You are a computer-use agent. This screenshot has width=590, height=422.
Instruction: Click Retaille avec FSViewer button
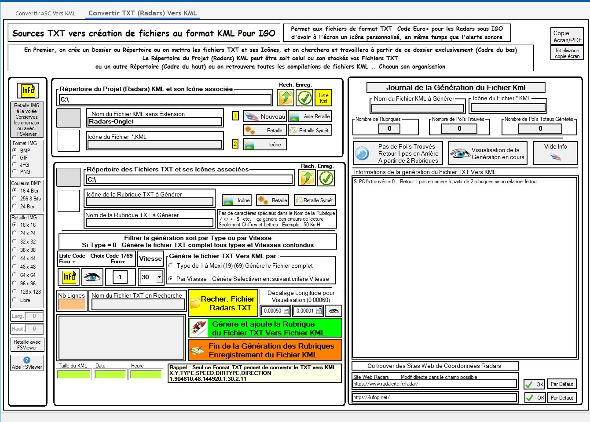point(27,345)
